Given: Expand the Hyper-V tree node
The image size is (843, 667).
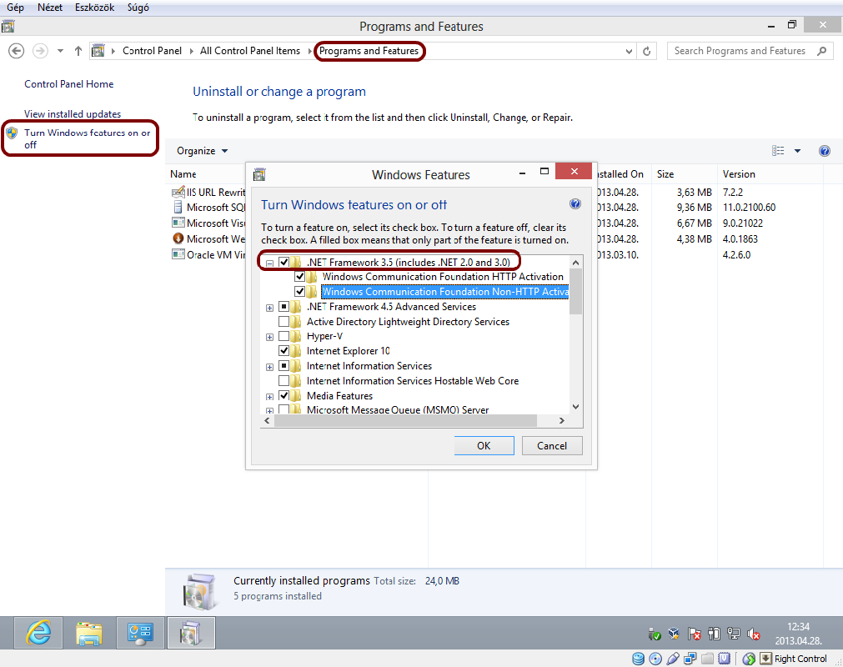Looking at the screenshot, I should 269,338.
